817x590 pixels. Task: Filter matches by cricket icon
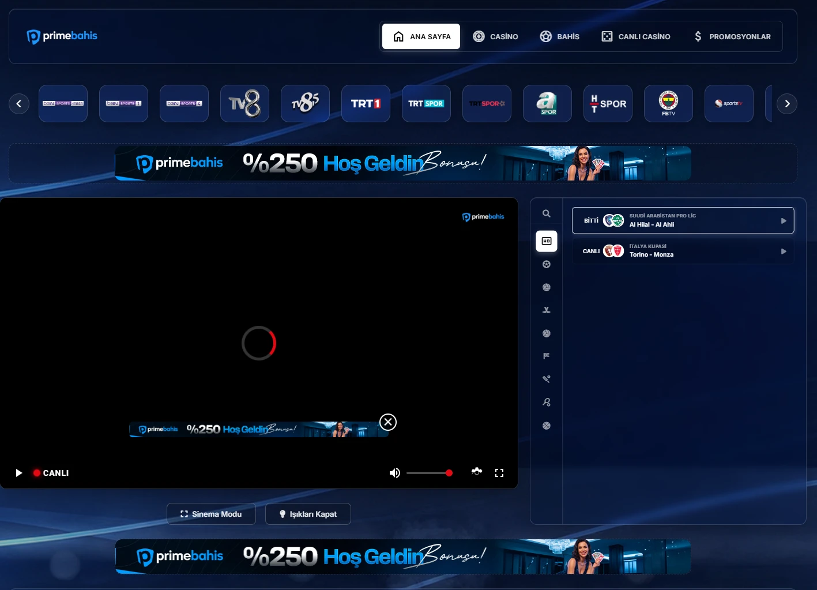tap(547, 379)
